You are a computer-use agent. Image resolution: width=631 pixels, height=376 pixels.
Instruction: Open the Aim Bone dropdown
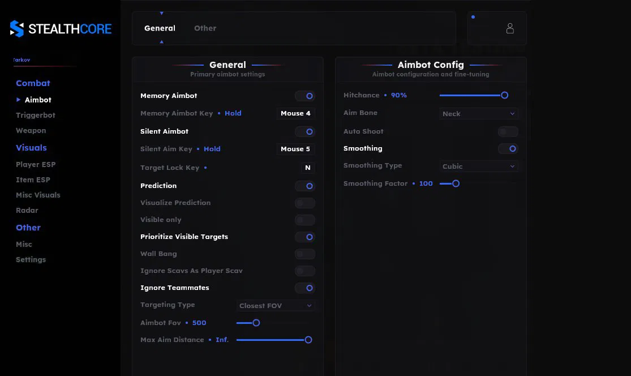click(479, 114)
